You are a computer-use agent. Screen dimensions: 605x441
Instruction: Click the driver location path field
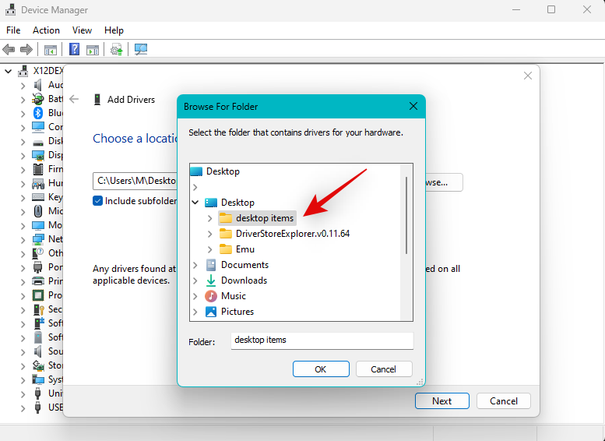tap(135, 181)
